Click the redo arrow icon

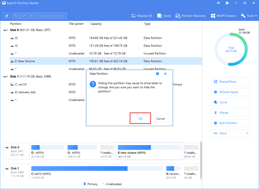[x=23, y=16]
